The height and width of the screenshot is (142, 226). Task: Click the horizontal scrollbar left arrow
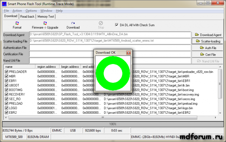click(6, 118)
